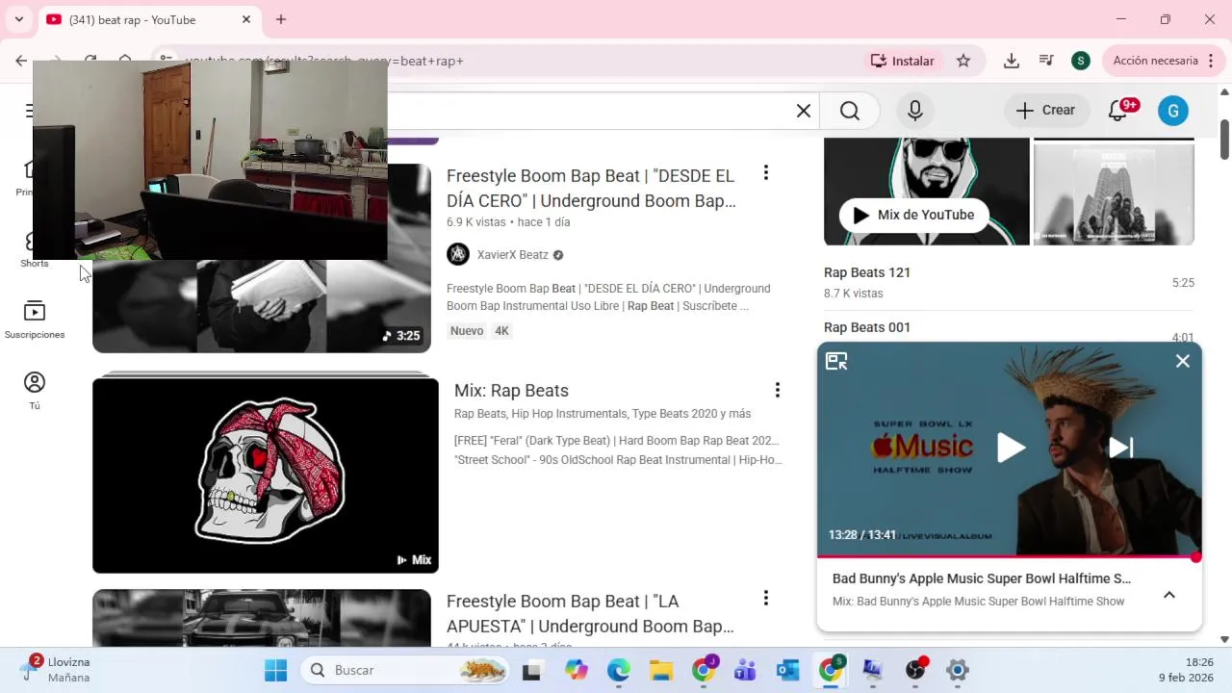Close the beat rap YouTube tab

(x=246, y=19)
